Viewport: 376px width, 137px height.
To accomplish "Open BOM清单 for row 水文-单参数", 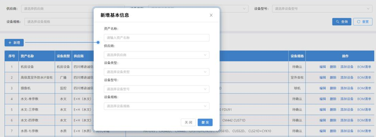I will (x=364, y=99).
